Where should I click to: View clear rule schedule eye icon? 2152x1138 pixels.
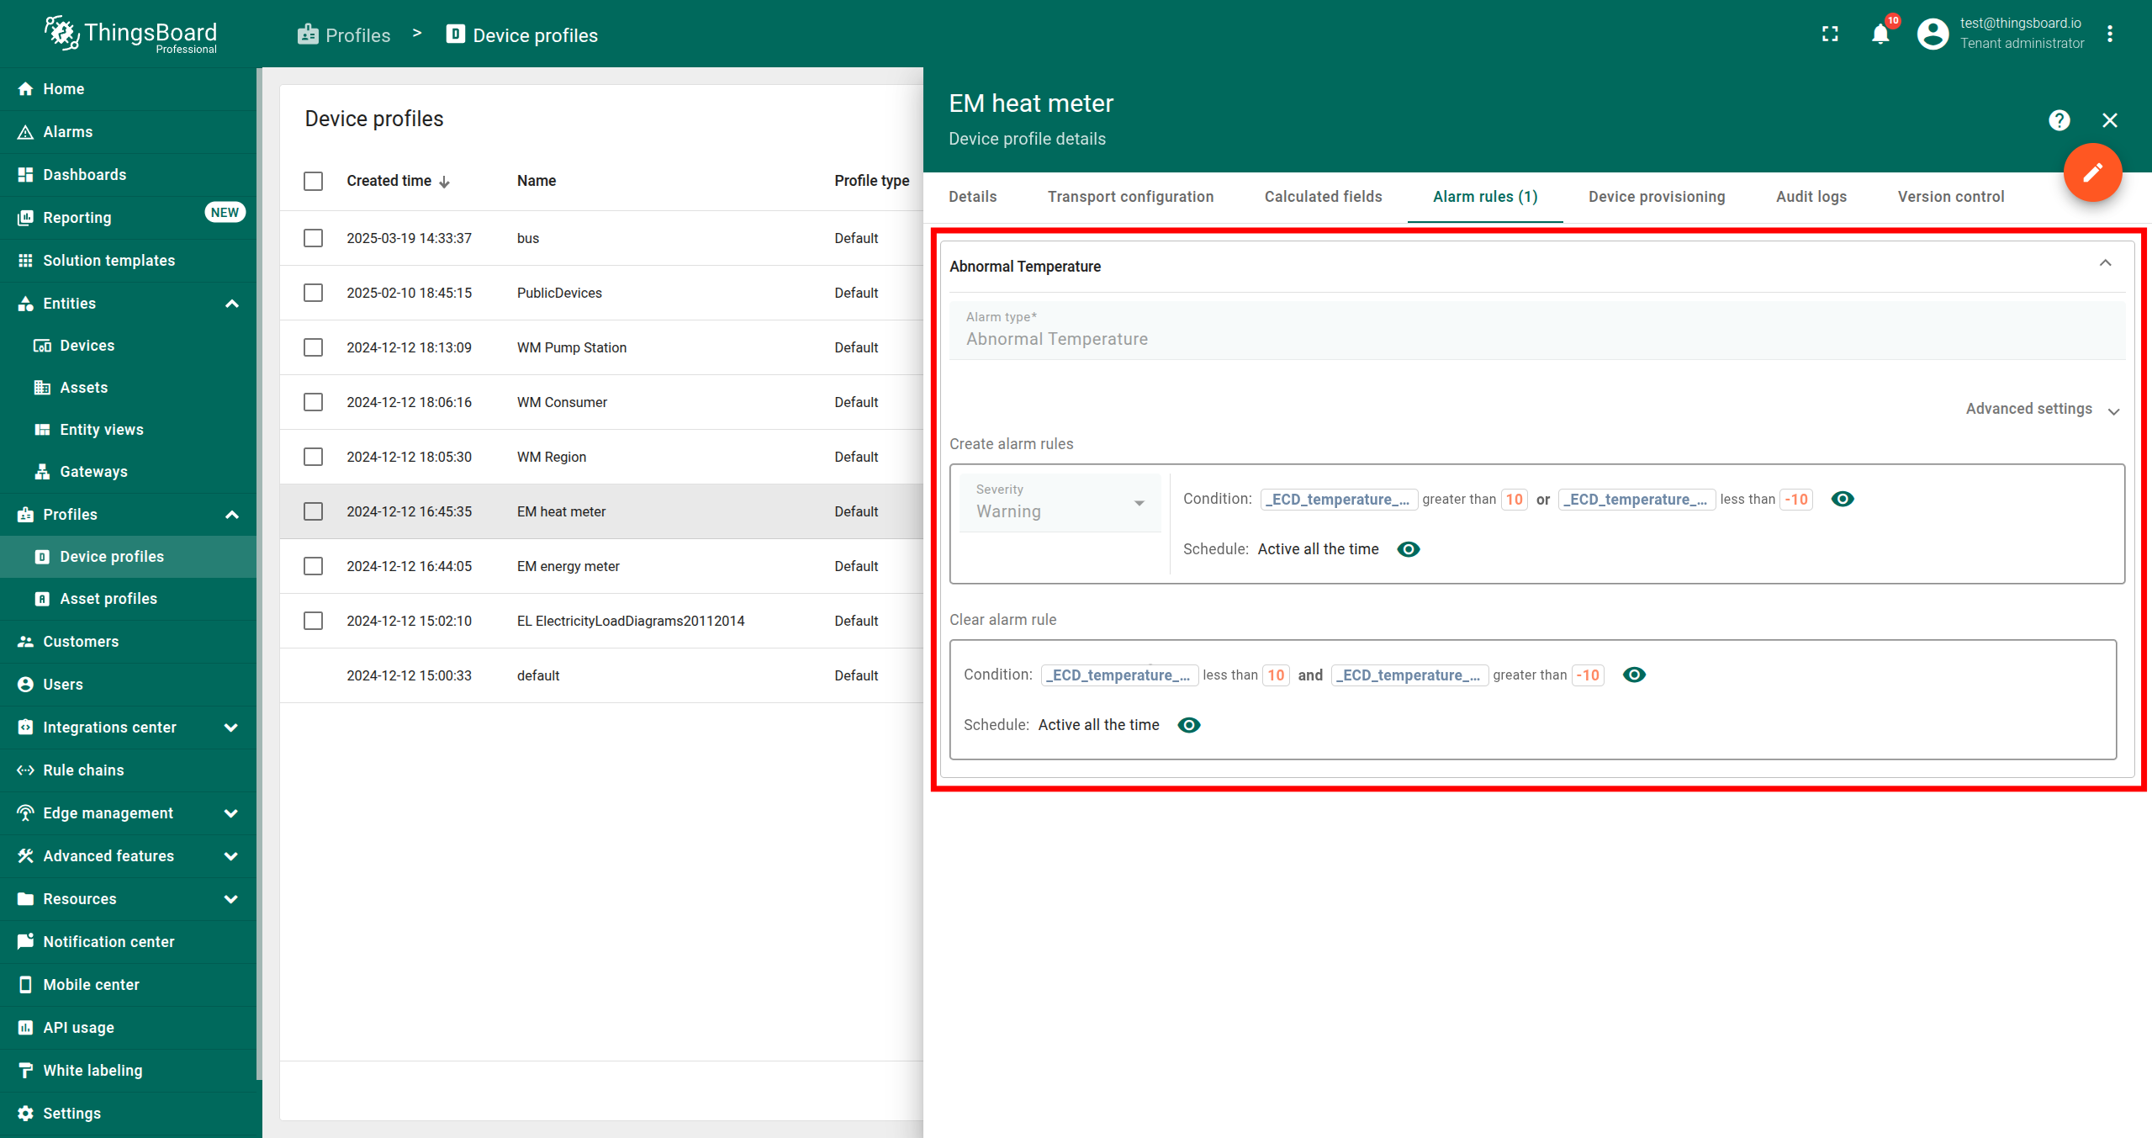(x=1188, y=725)
